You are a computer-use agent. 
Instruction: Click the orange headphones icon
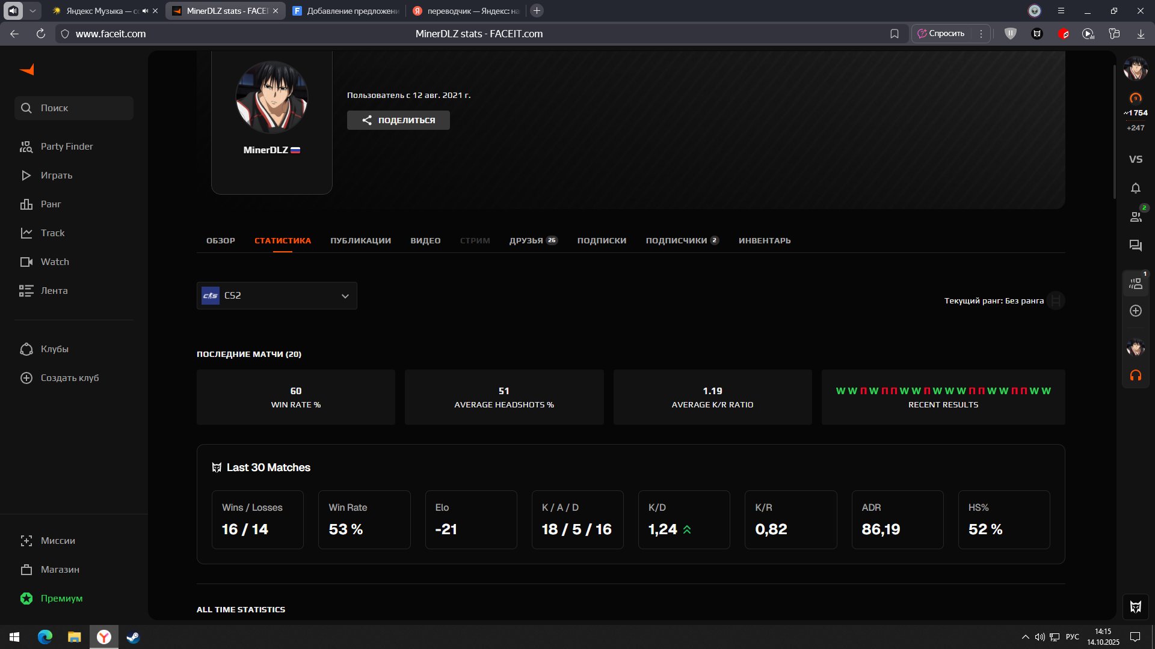1135,376
